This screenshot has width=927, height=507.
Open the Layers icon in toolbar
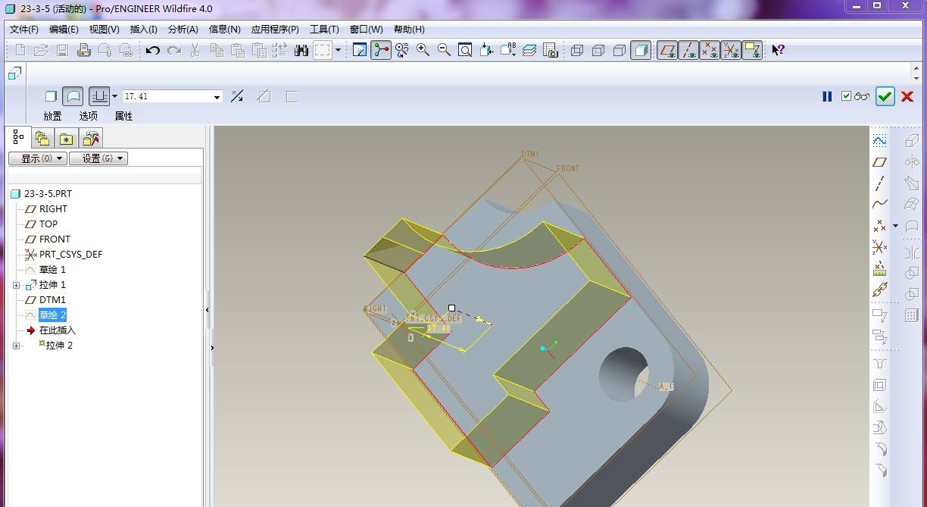pyautogui.click(x=529, y=50)
